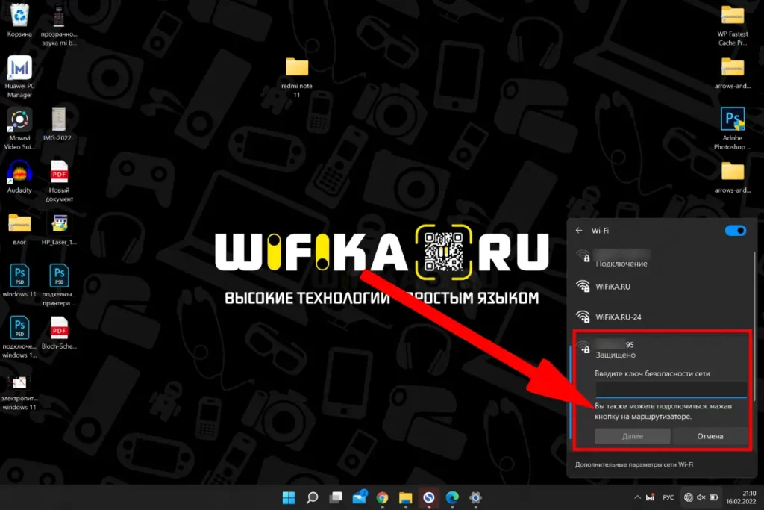
Task: Open Дополнительные параметры сети Wi-Fi link
Action: click(634, 464)
